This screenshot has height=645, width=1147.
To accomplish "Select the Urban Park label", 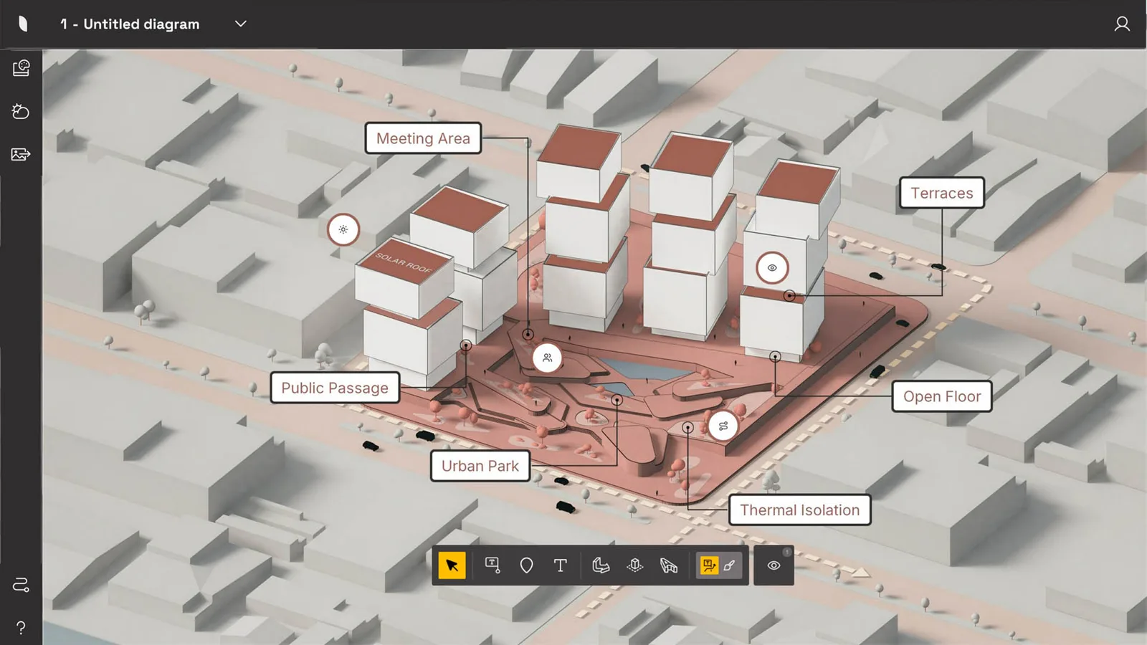I will [480, 466].
